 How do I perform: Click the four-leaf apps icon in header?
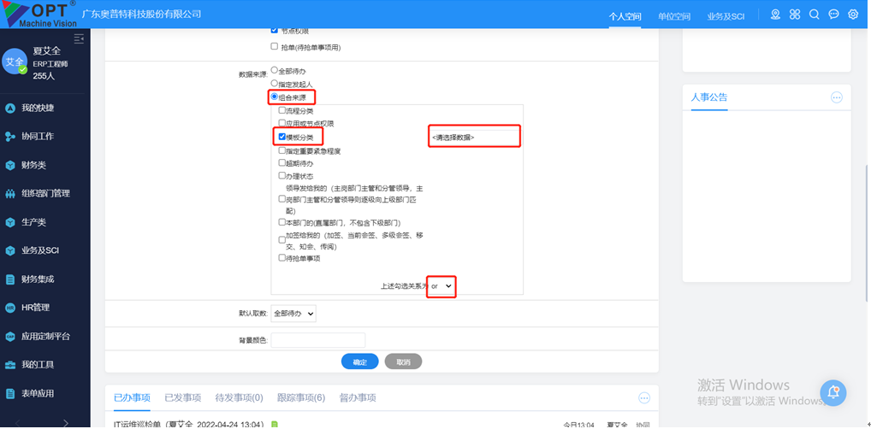[795, 15]
